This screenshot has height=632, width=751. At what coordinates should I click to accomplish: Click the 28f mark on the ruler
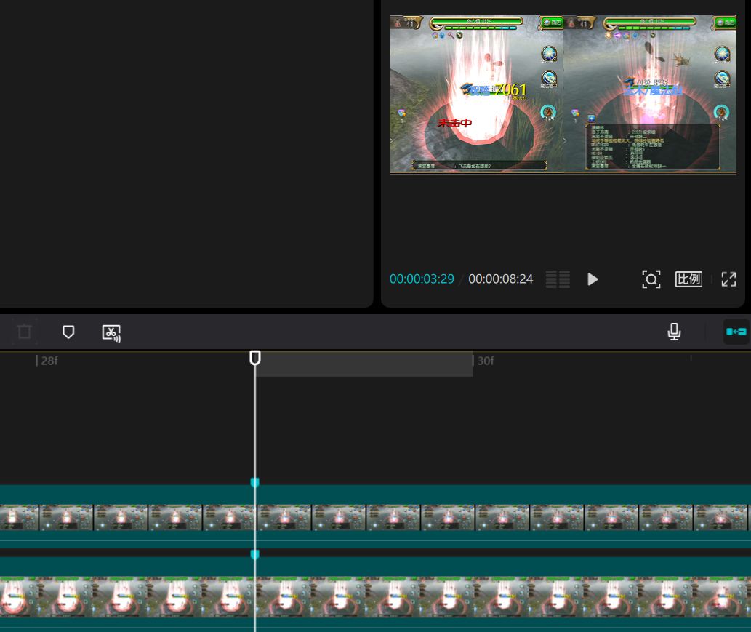click(x=49, y=360)
